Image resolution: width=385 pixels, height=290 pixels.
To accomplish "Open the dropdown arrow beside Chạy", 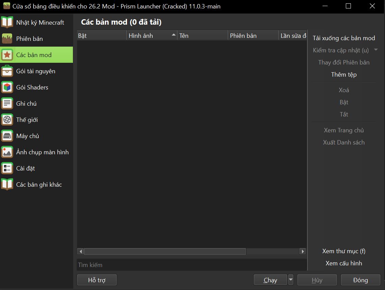I will (x=291, y=280).
